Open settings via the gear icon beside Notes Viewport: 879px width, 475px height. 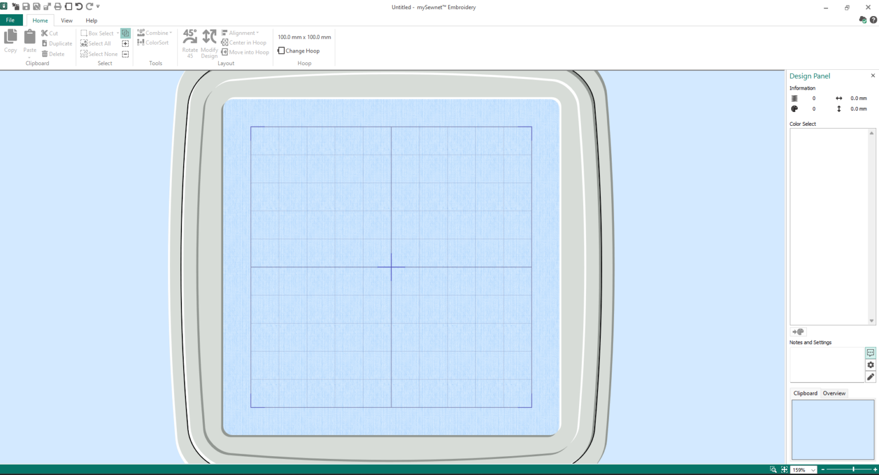tap(871, 365)
